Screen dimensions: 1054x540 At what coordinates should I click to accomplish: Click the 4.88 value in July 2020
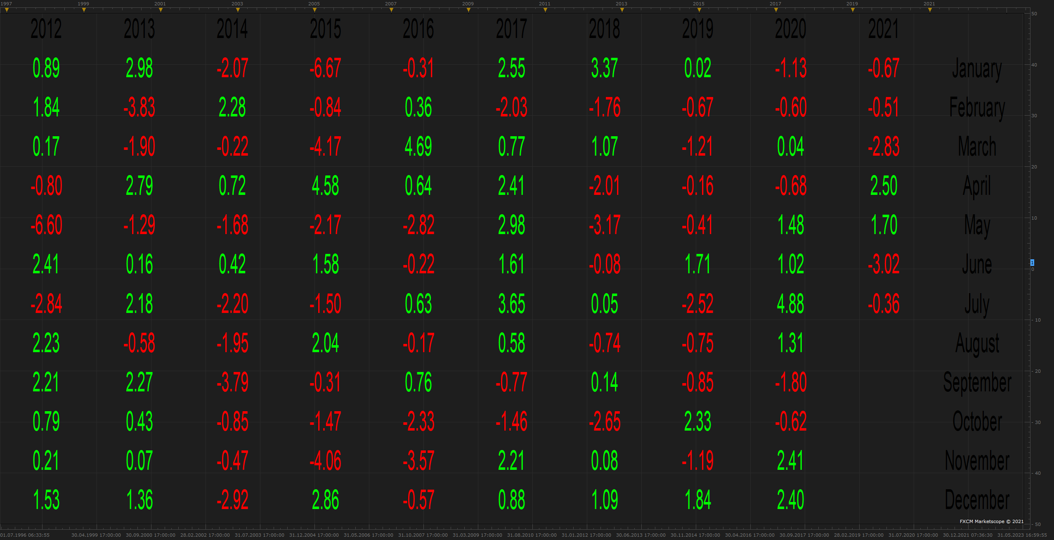tap(791, 303)
